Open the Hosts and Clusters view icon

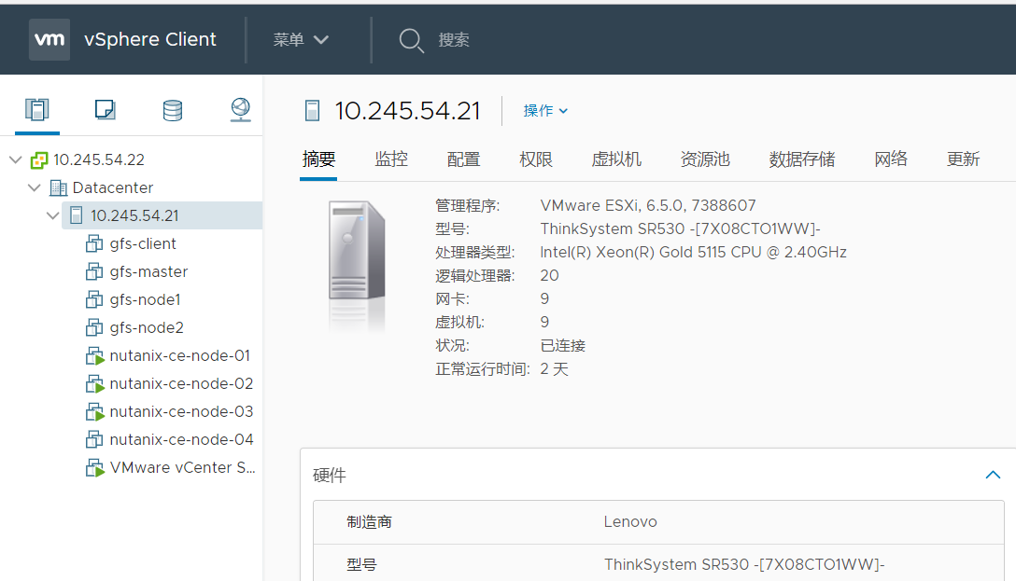pos(37,109)
